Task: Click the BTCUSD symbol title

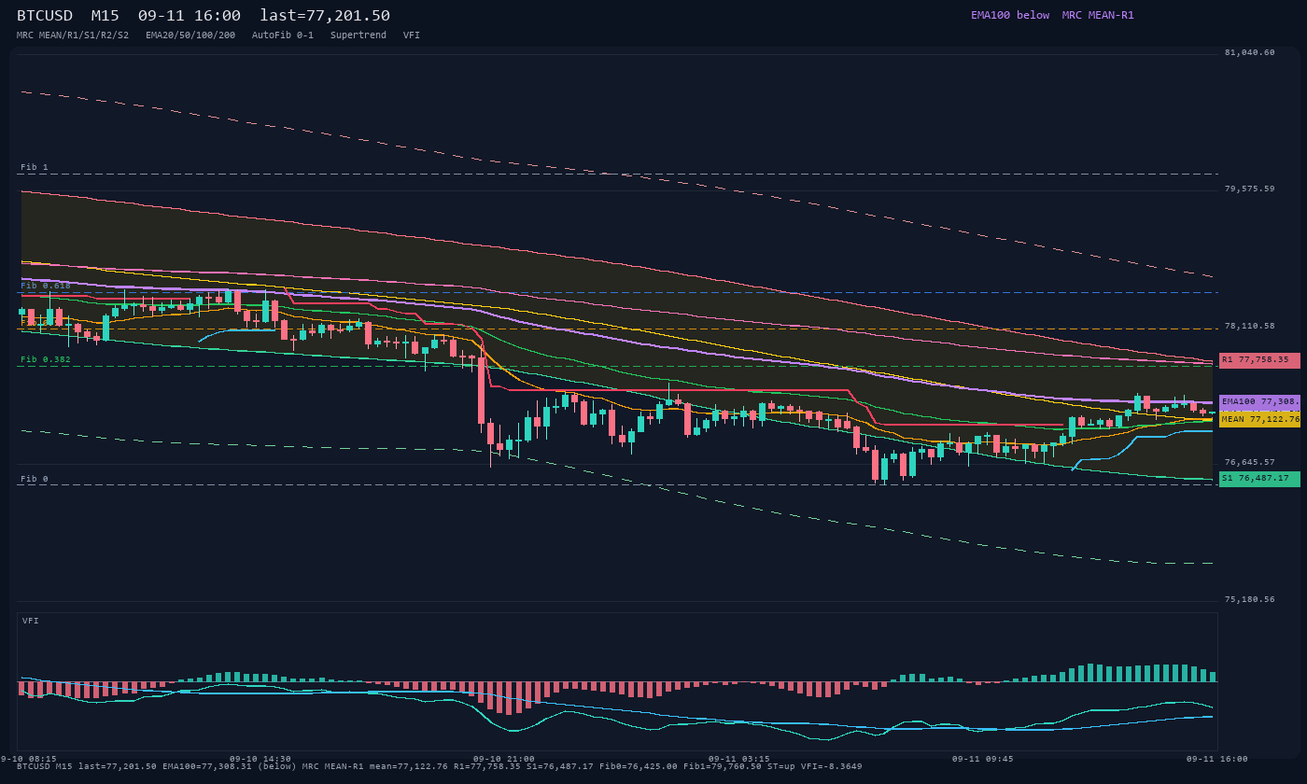Action: [45, 16]
